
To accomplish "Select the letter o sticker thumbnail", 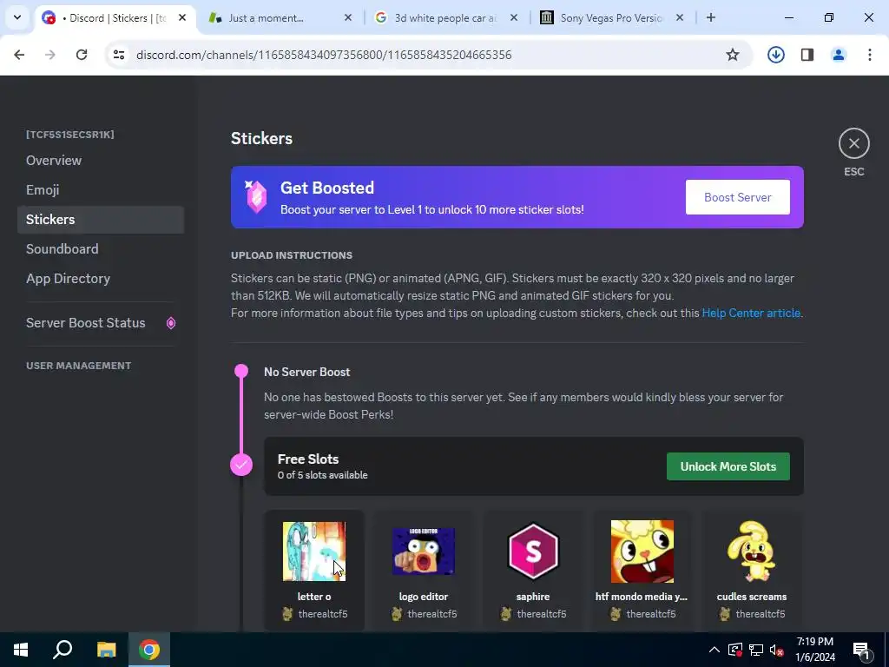I will 314,551.
